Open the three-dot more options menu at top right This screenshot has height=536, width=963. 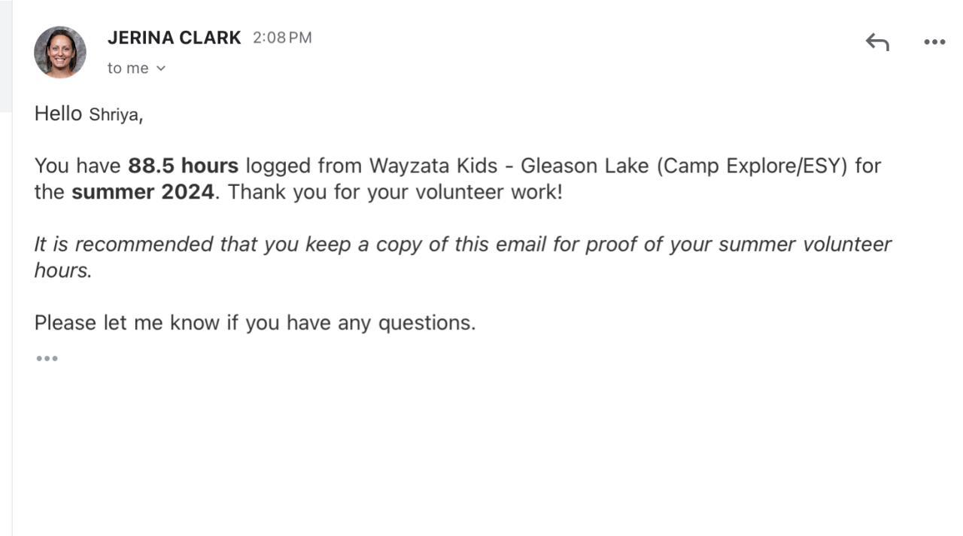[934, 42]
